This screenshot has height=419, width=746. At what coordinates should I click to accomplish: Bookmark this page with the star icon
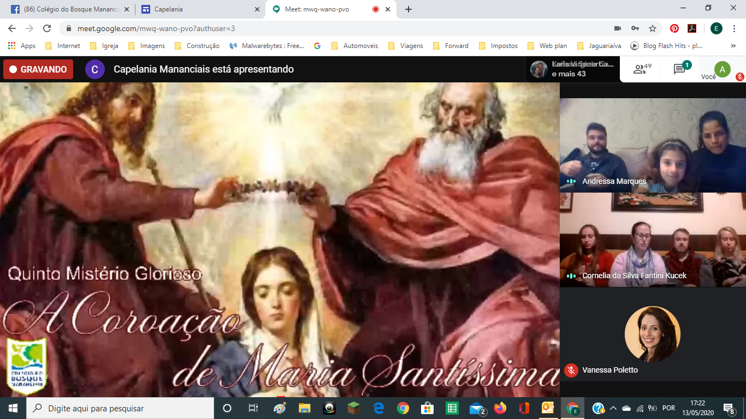coord(652,28)
